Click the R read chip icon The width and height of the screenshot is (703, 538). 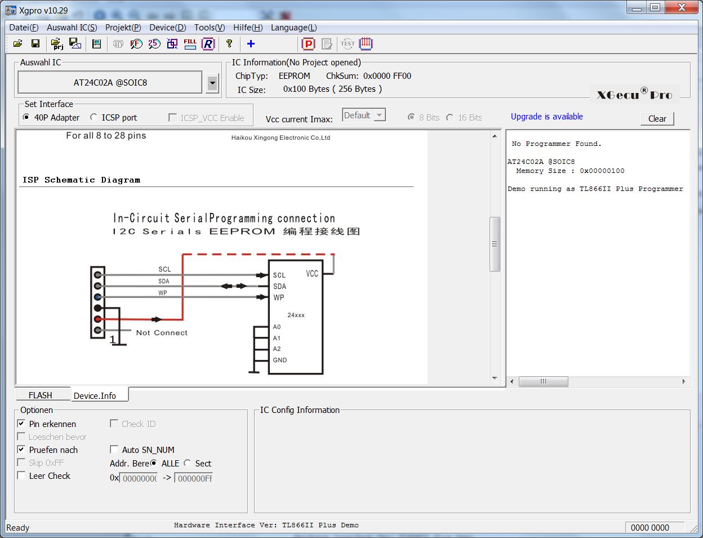tap(208, 43)
